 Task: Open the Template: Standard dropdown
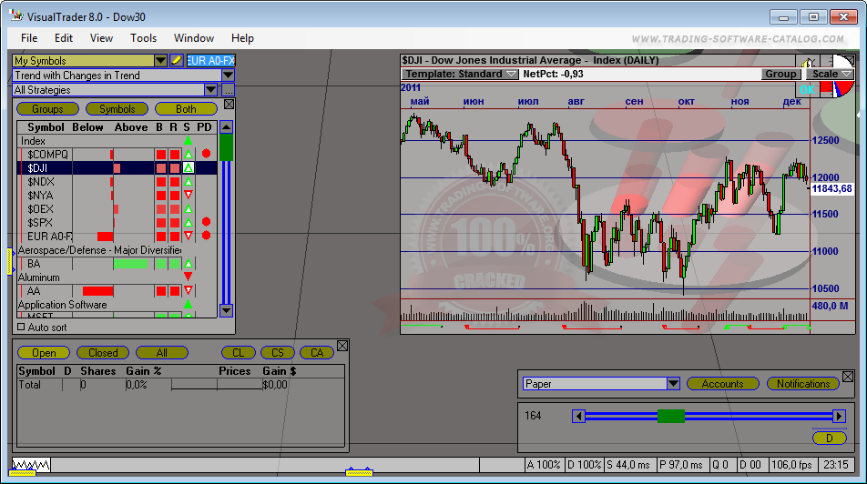tap(511, 75)
